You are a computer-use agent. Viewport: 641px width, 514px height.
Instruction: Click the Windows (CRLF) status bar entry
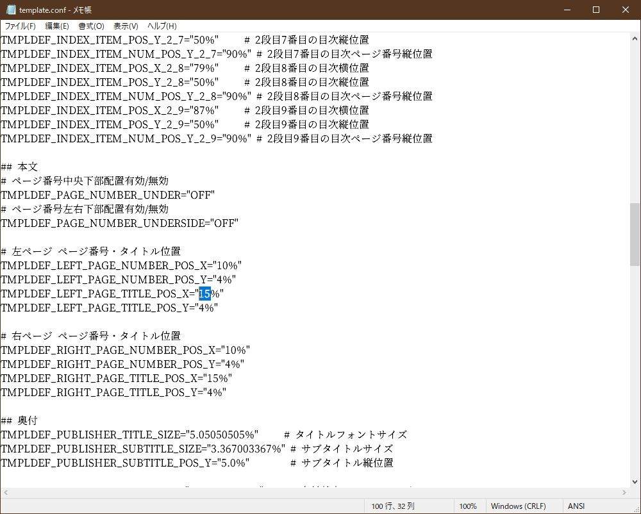519,506
